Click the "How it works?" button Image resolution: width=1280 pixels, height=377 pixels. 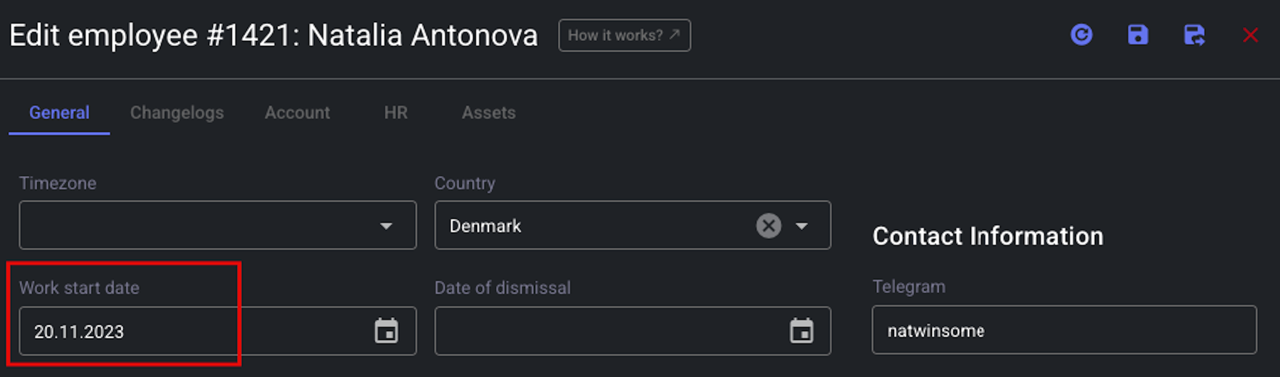click(624, 35)
